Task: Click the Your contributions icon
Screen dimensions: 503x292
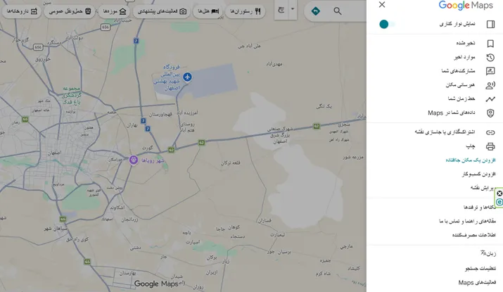Action: 490,71
